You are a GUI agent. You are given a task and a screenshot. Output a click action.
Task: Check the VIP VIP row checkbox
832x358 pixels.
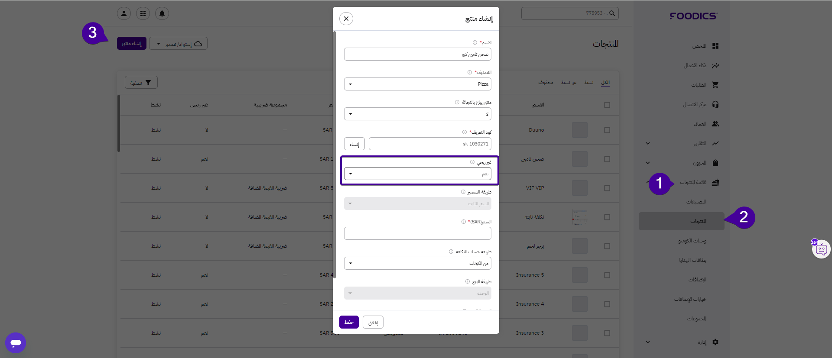[607, 188]
